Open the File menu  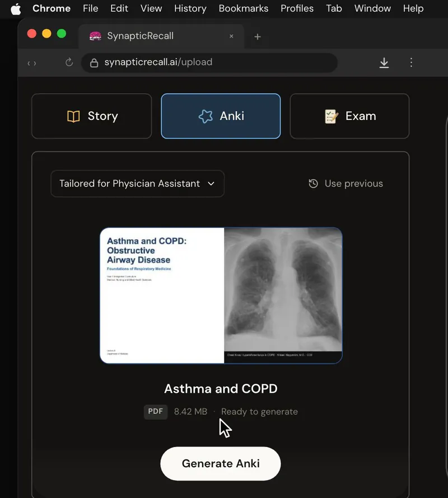pos(91,8)
